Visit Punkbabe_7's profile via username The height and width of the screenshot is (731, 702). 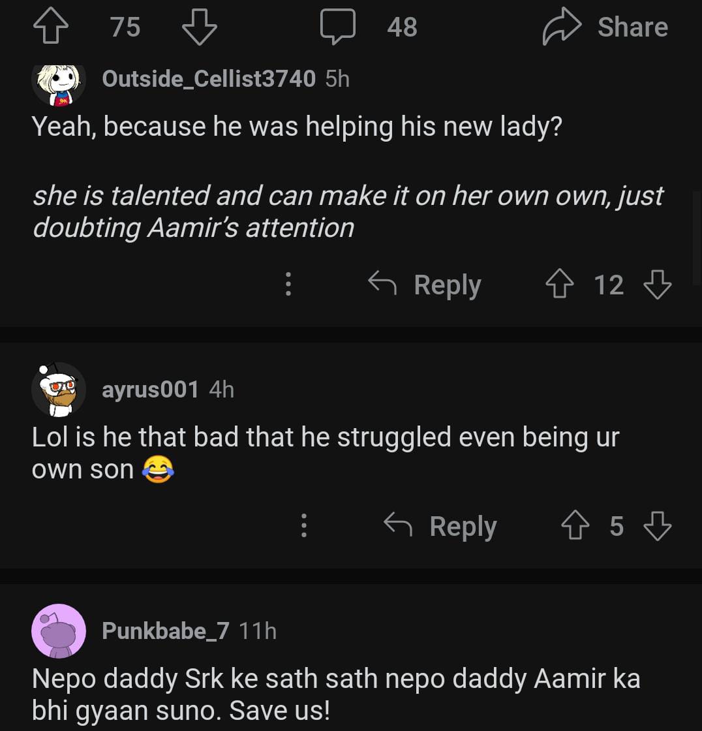pyautogui.click(x=166, y=631)
